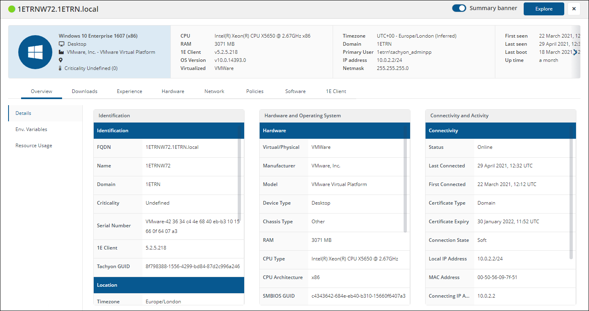Click the Tachyon GUID value
This screenshot has width=589, height=311.
[193, 267]
